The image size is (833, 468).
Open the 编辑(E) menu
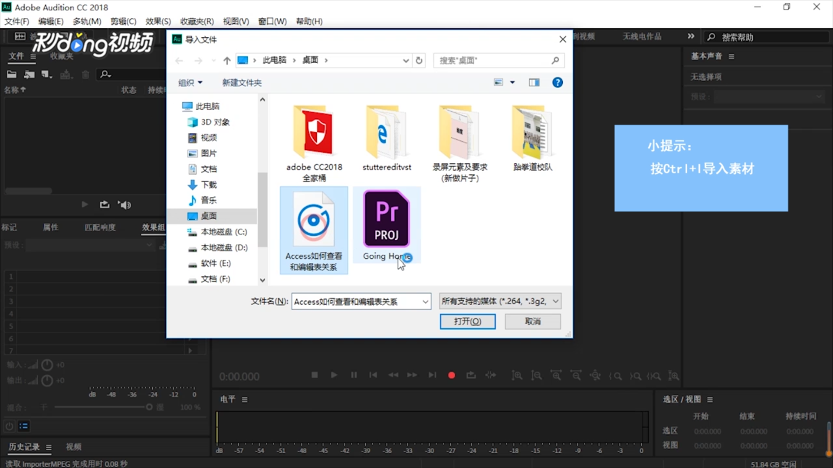[x=51, y=21]
